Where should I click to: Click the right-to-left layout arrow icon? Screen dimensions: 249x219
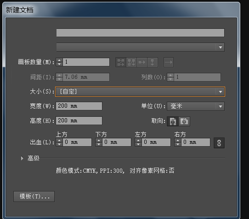click(x=169, y=62)
